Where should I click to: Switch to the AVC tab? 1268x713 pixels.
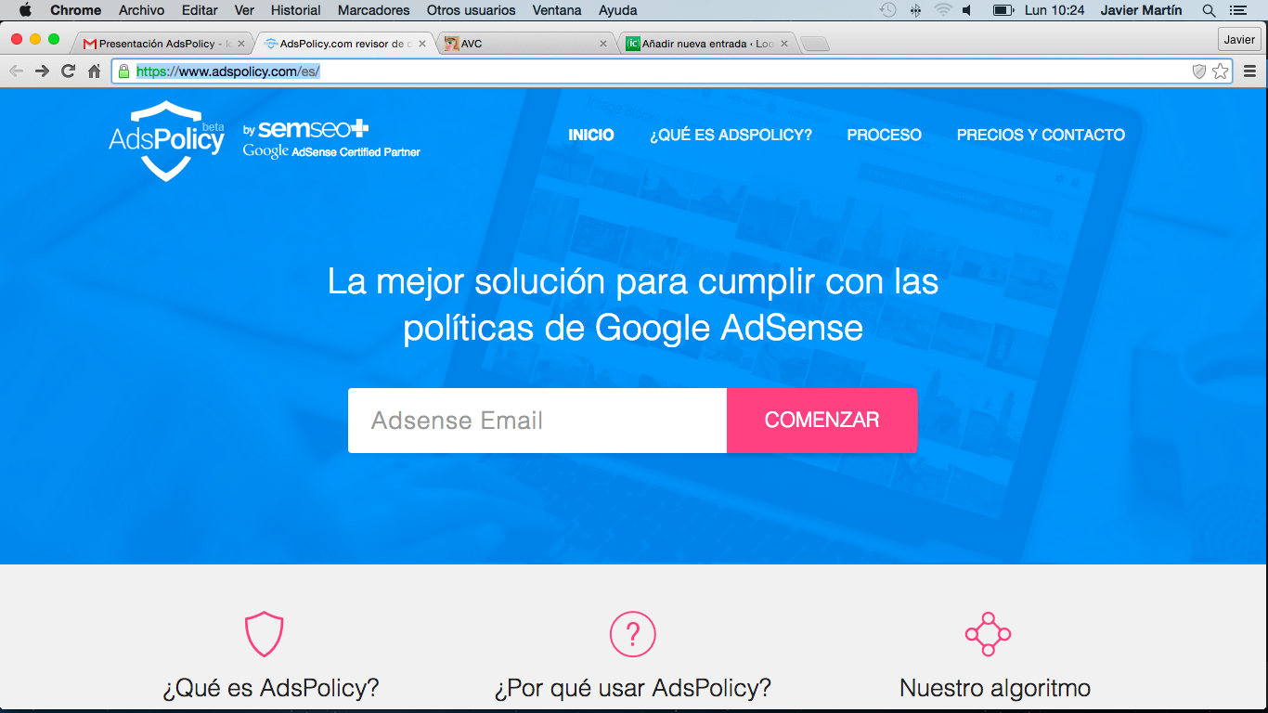[524, 44]
